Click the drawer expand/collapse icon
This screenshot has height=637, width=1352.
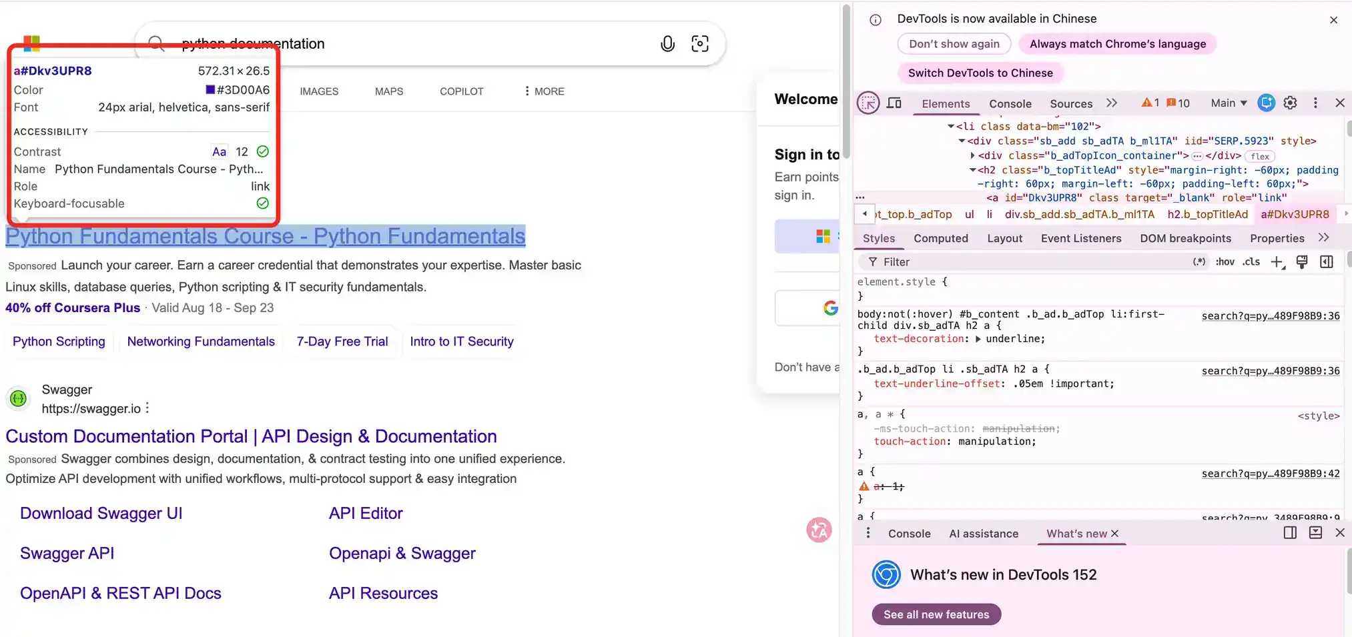pyautogui.click(x=1315, y=532)
